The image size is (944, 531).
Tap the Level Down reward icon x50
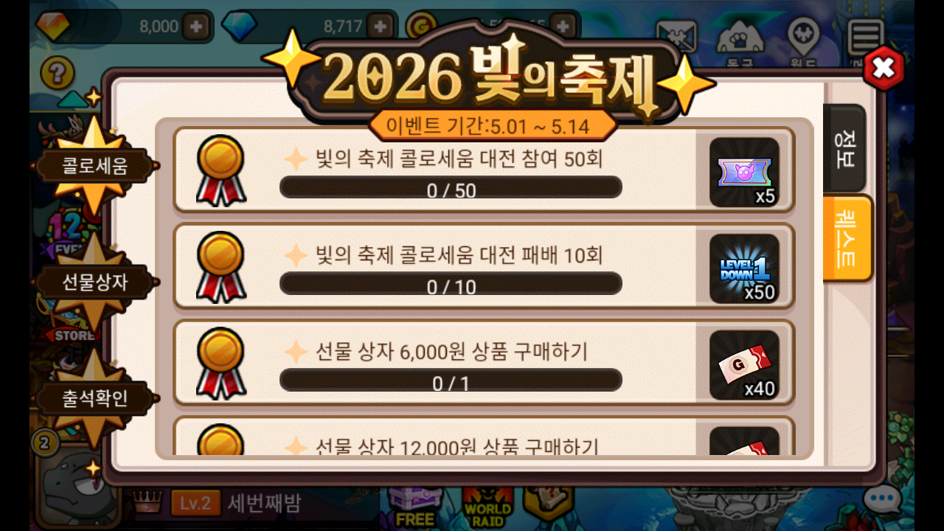click(744, 268)
